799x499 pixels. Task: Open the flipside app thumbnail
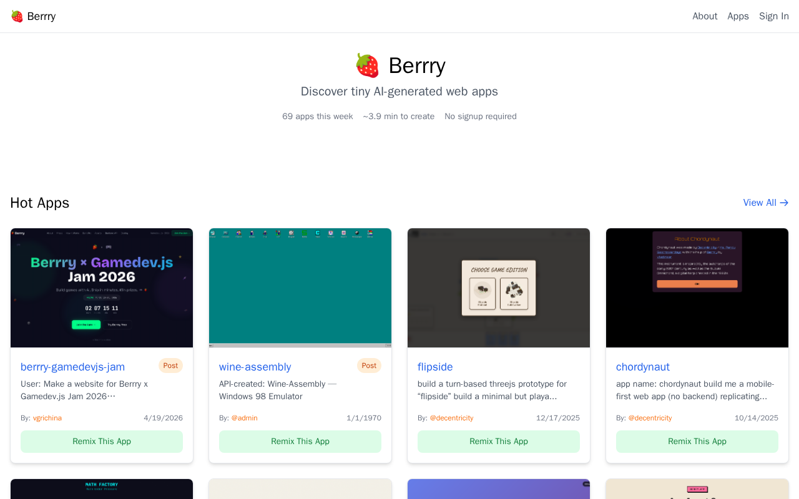point(499,288)
